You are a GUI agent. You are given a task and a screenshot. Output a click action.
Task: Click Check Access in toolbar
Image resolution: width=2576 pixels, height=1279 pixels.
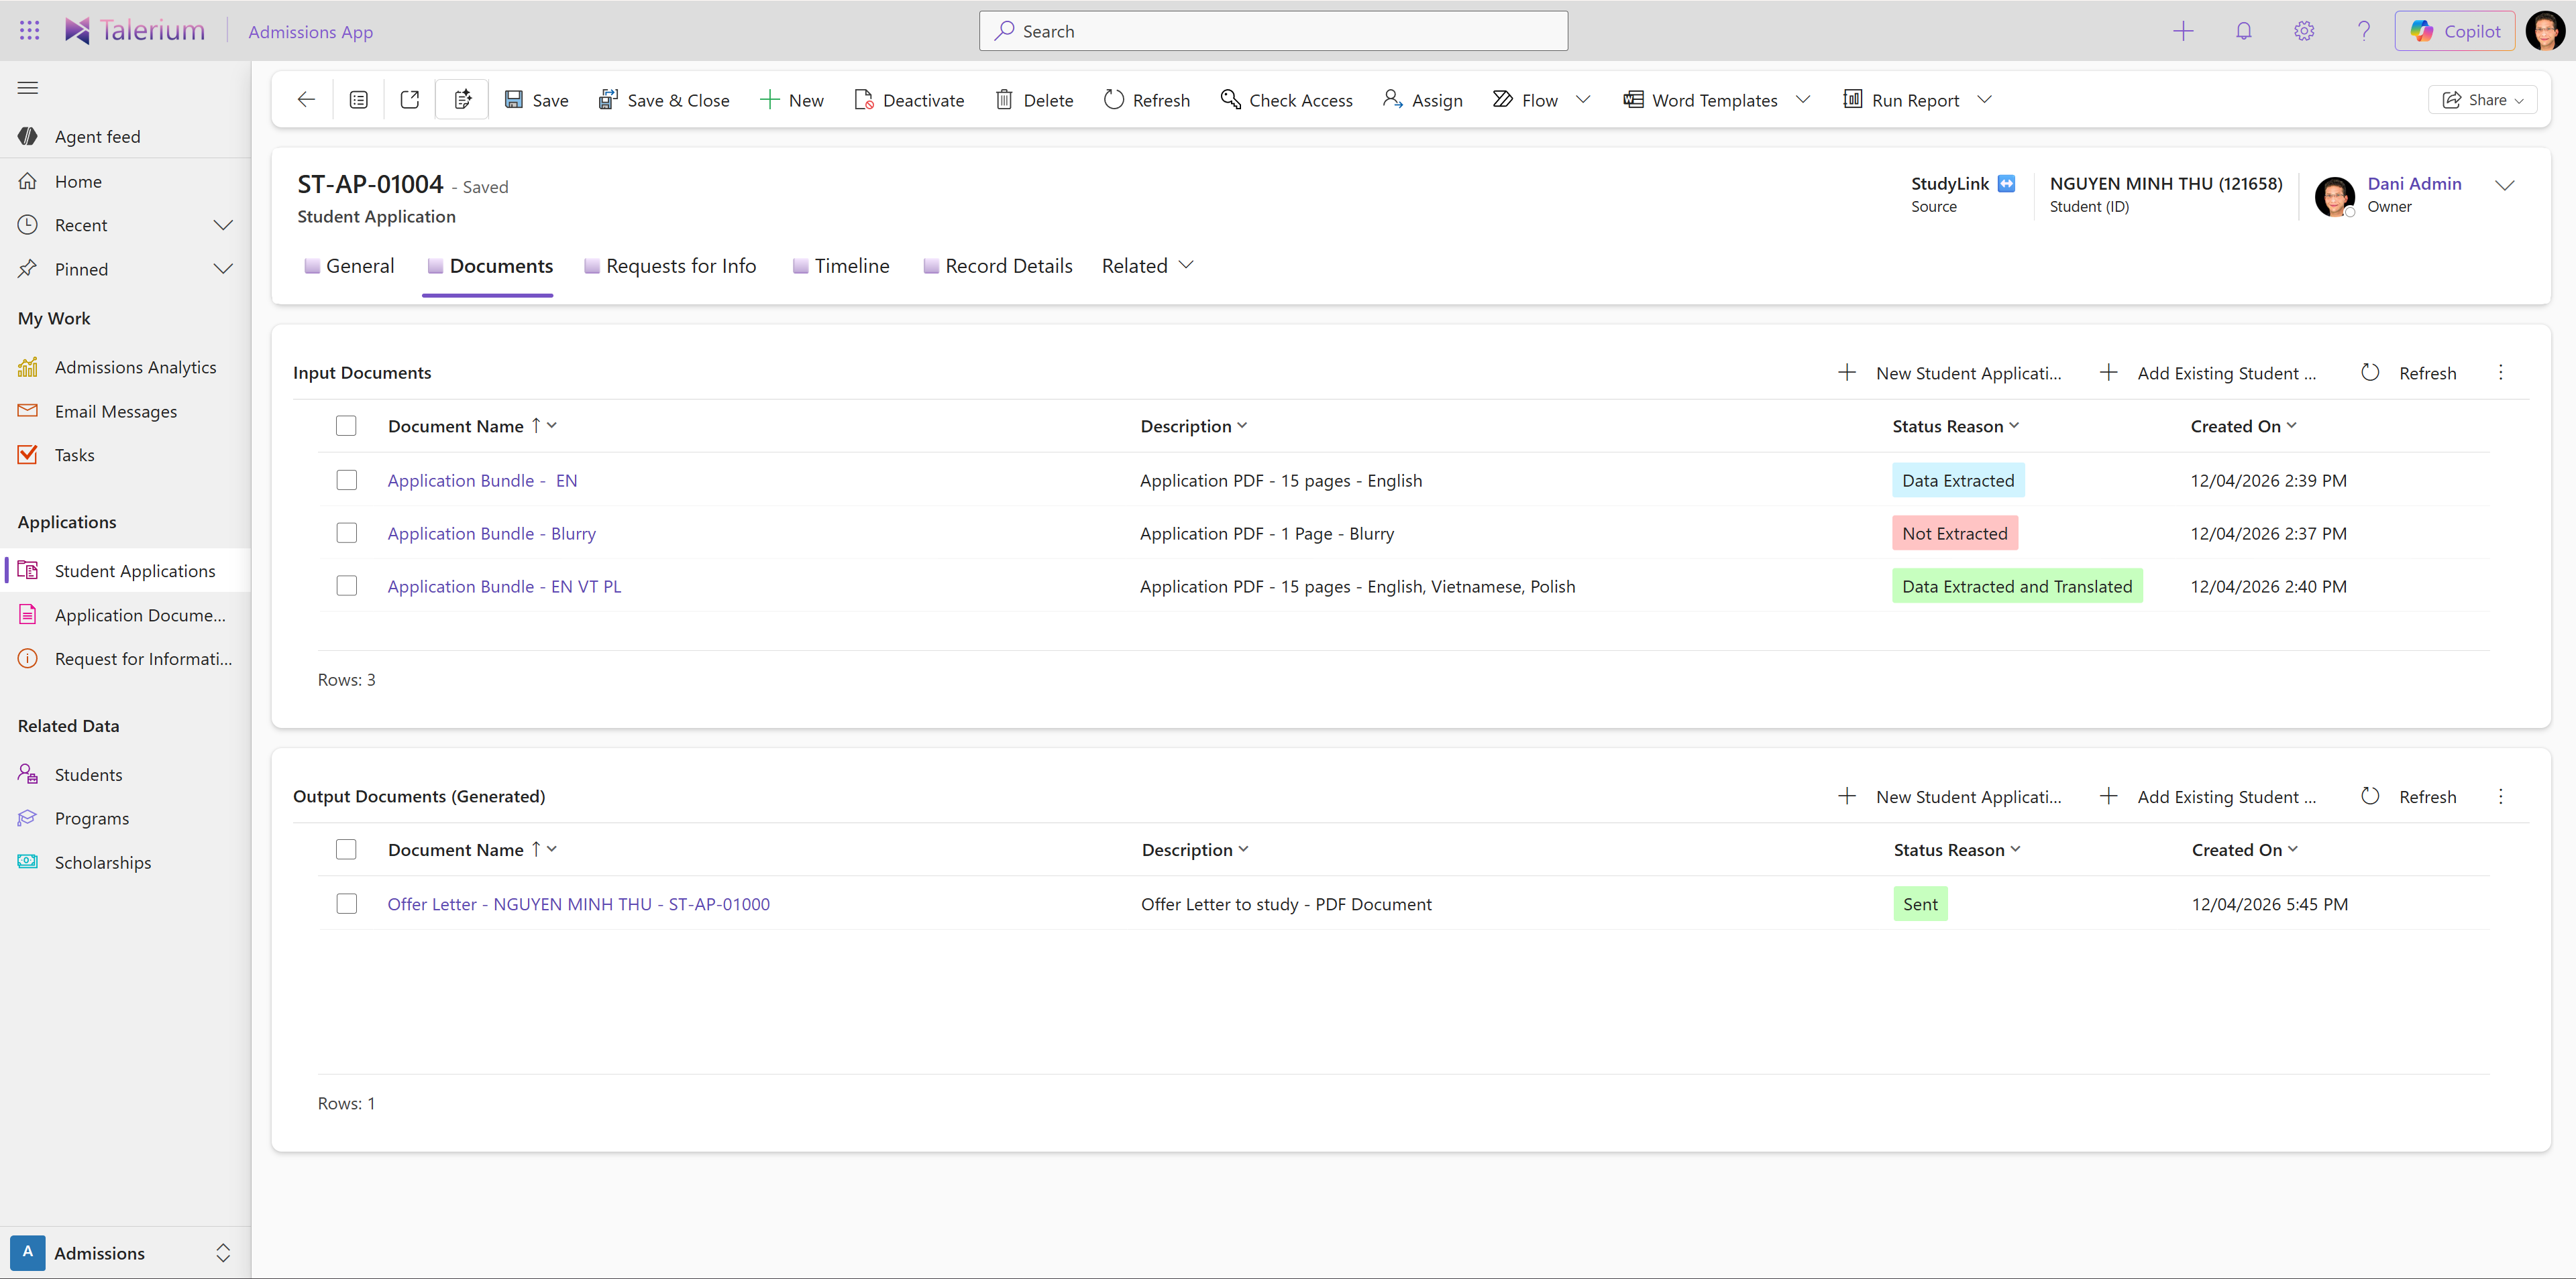tap(1286, 100)
